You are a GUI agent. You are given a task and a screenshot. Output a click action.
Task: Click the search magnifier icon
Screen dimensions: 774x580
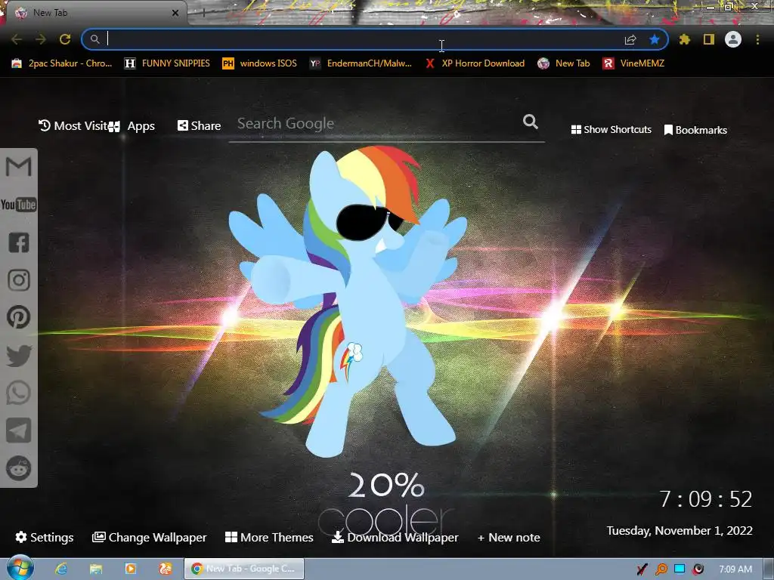click(530, 122)
